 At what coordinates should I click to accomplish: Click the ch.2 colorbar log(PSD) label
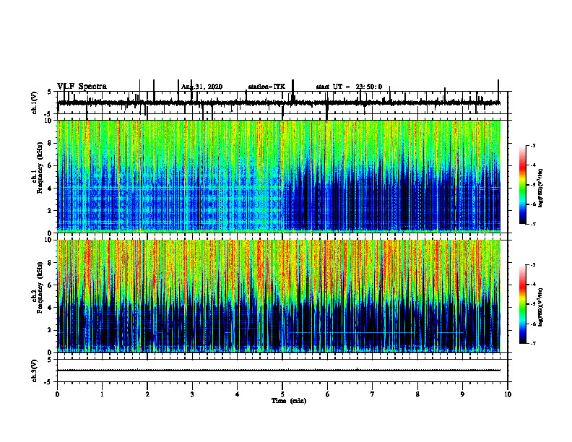pos(542,307)
